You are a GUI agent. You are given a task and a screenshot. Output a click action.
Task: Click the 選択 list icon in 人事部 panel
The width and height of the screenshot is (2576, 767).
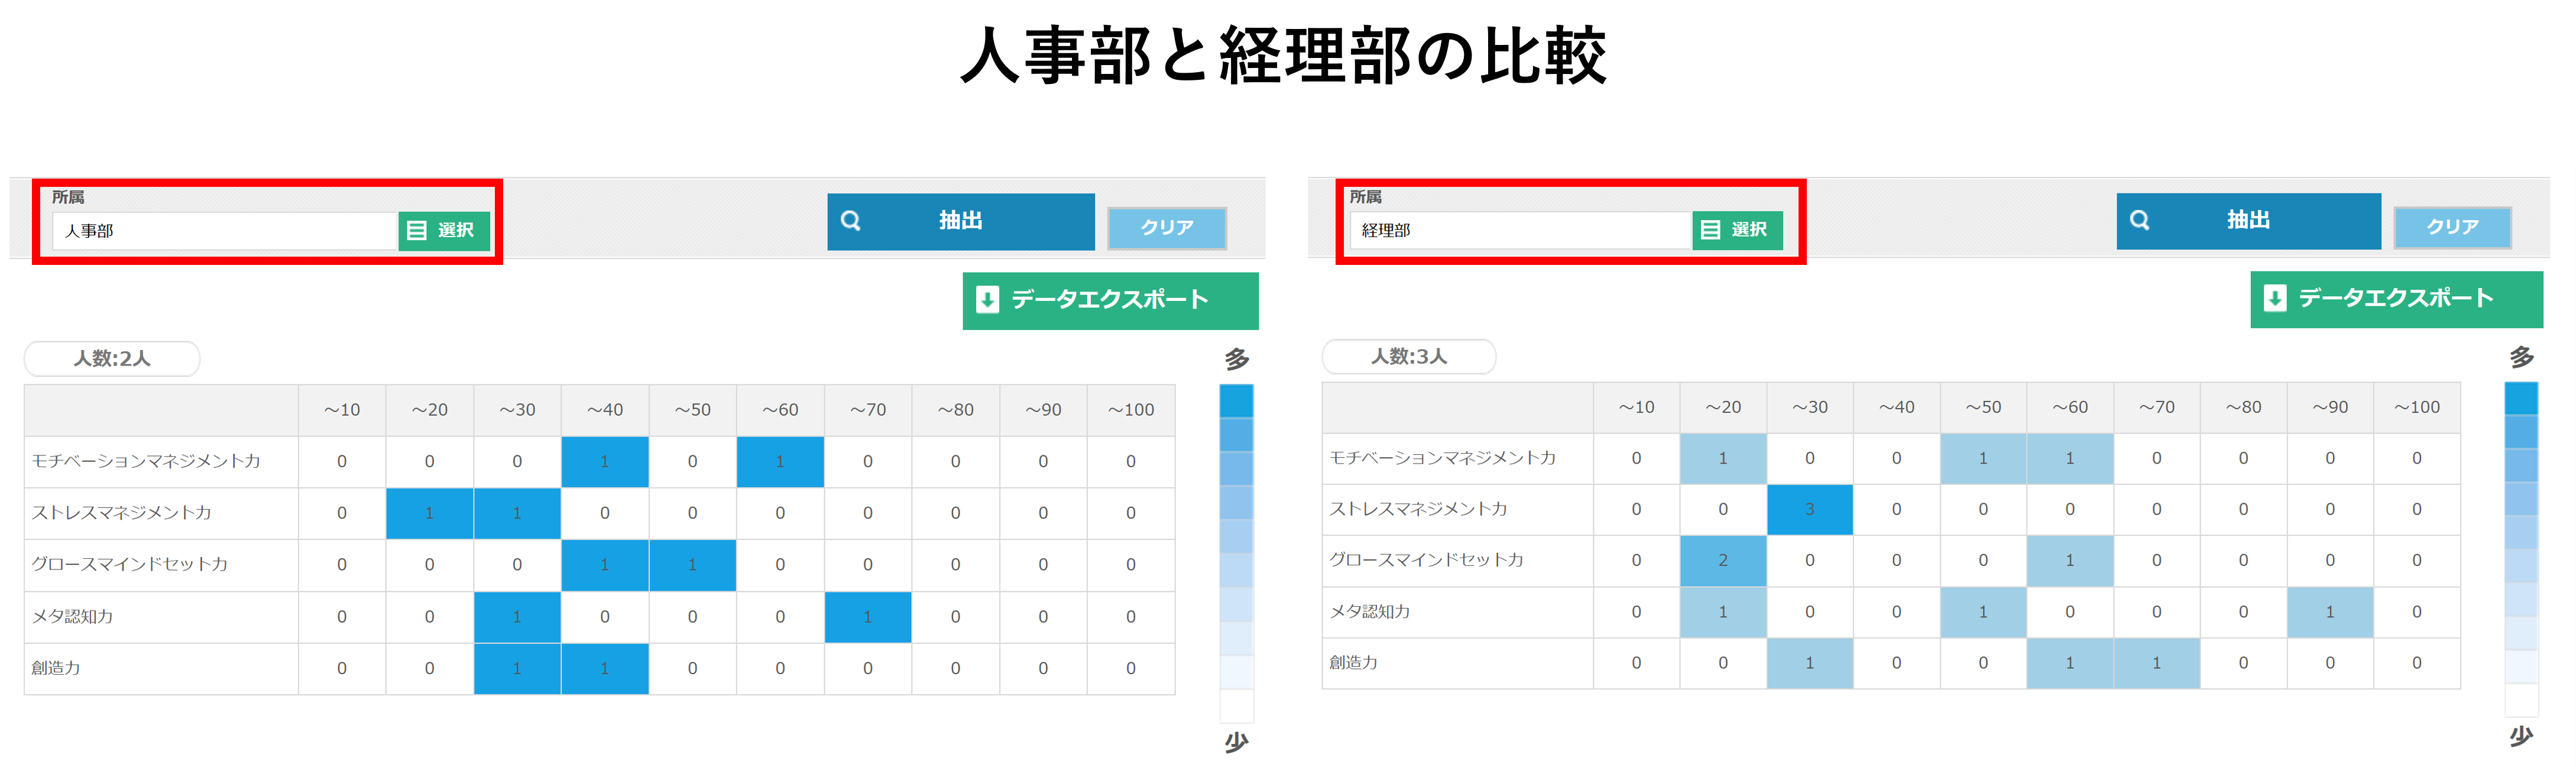tap(417, 230)
